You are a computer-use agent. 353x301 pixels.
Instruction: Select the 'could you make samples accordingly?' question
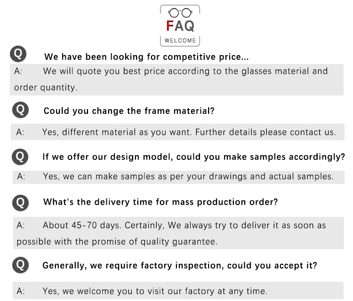point(193,157)
